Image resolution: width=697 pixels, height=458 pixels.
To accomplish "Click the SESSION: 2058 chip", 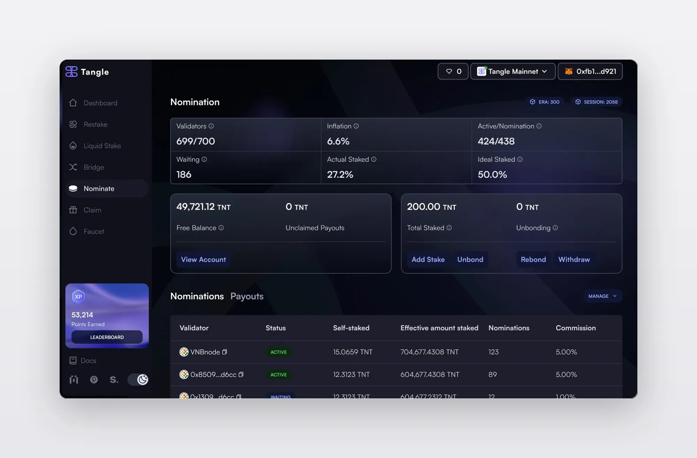I will point(596,102).
